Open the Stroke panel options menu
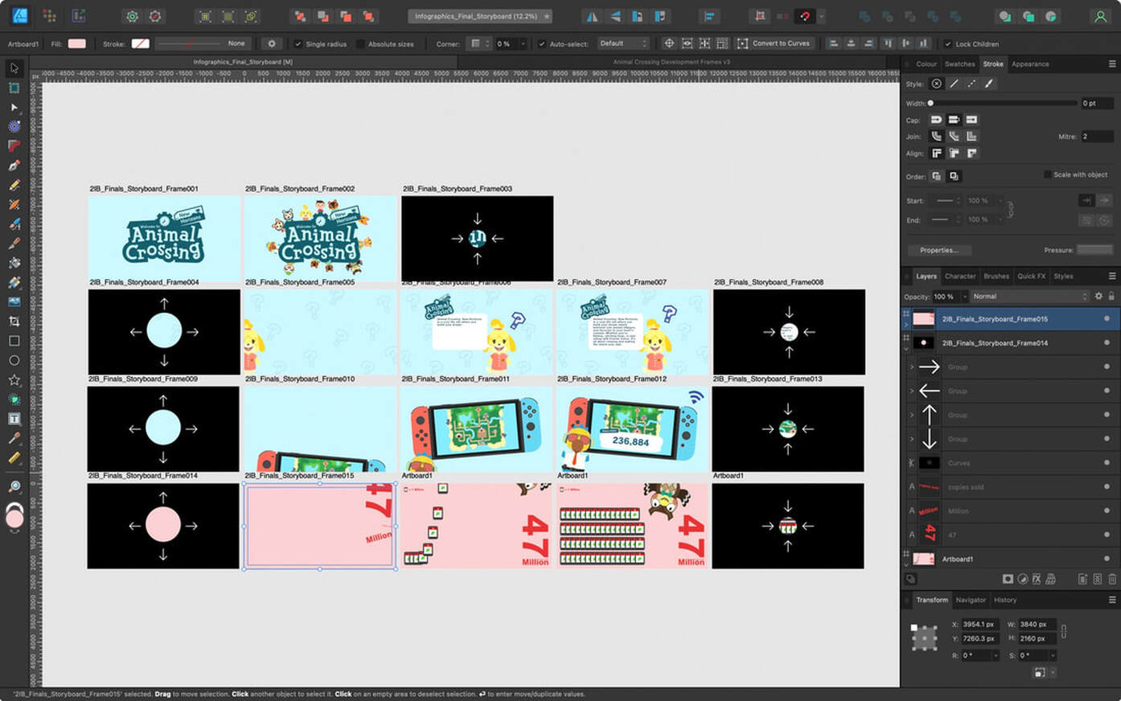1121x701 pixels. [1112, 64]
